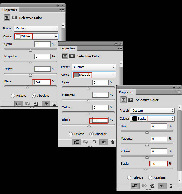The width and height of the screenshot is (182, 194).
Task: Collapse the Neutrals Properties panel to icons
Action: tap(116, 44)
